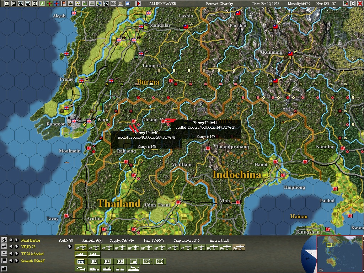The width and height of the screenshot is (364, 273).
Task: Go to next base after Pearl Harbor
Action: tap(16, 240)
